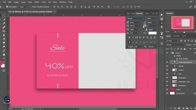Viewport: 196px width, 110px height.
Task: Filter layers by type layers icon
Action: [x=189, y=41]
